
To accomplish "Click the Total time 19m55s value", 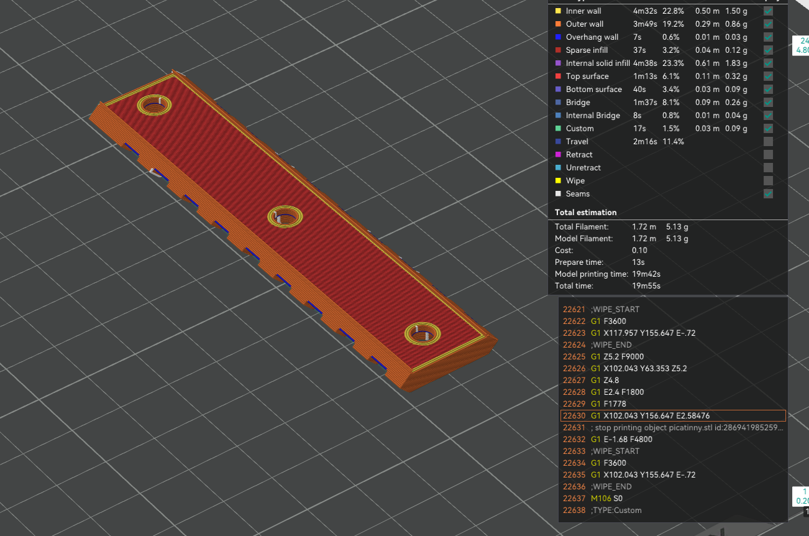I will coord(646,286).
